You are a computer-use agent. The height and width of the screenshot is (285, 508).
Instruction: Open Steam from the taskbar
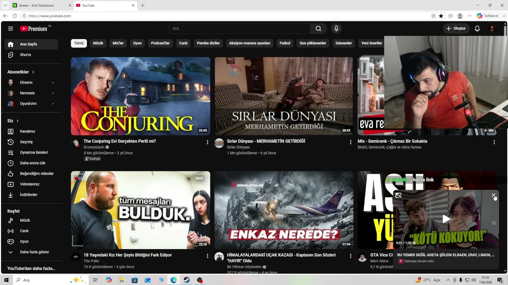point(187,280)
